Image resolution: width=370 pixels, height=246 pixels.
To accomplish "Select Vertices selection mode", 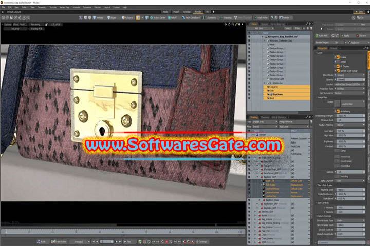I will pyautogui.click(x=99, y=18).
